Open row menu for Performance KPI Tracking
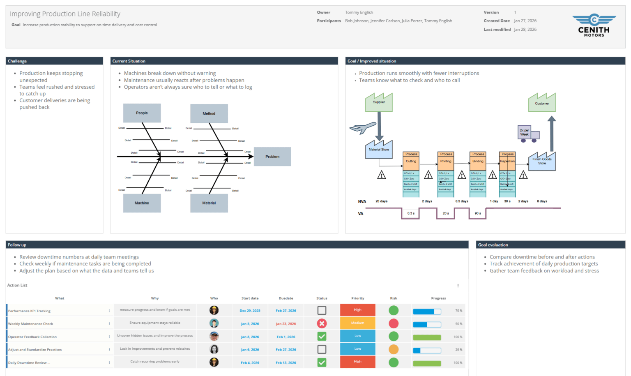This screenshot has height=376, width=631. 109,311
